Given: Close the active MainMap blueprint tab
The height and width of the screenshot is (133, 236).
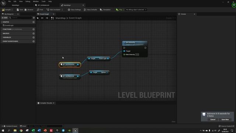Looking at the screenshot, I should click(83, 5).
